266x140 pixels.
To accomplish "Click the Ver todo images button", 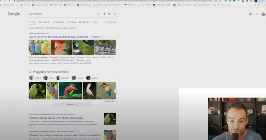I will pyautogui.click(x=72, y=105).
